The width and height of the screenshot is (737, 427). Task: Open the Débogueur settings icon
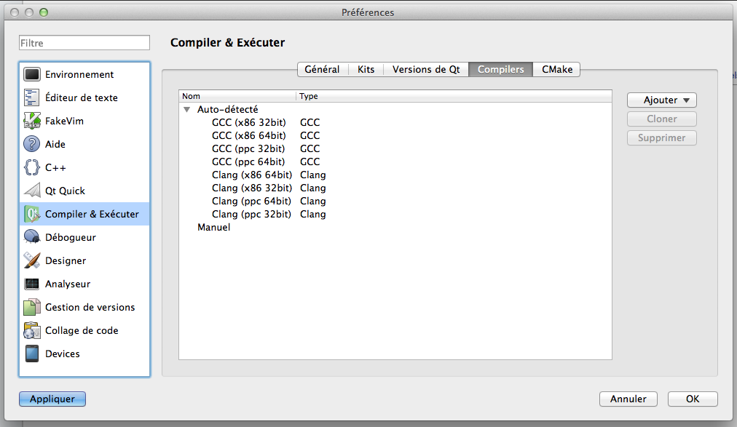click(x=31, y=237)
